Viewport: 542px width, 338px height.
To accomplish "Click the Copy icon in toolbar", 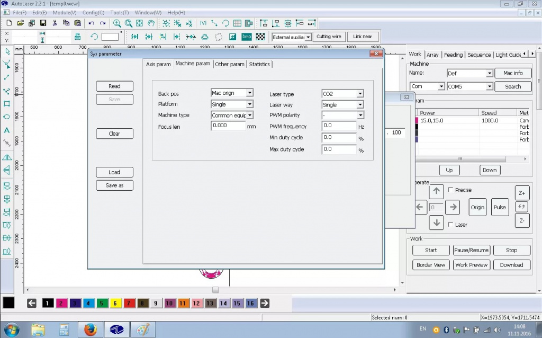I will pos(66,23).
